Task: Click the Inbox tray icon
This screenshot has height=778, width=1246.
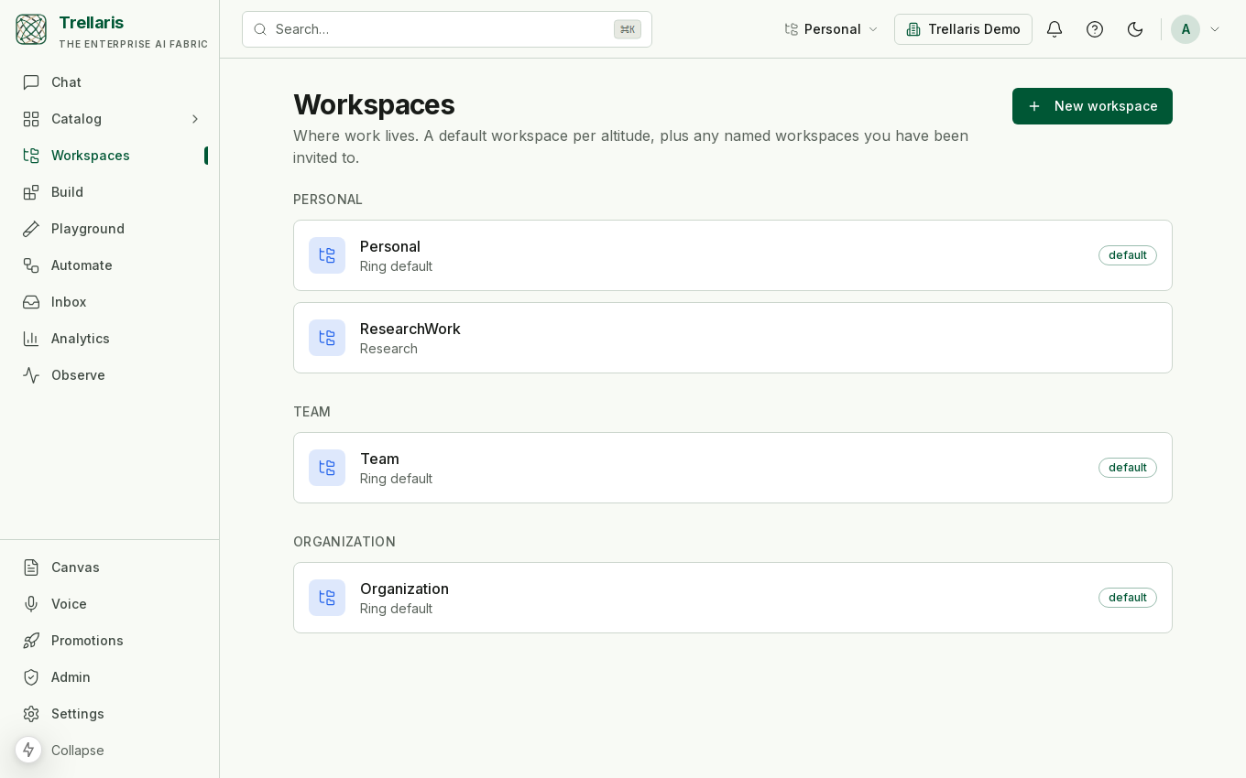Action: [x=31, y=302]
